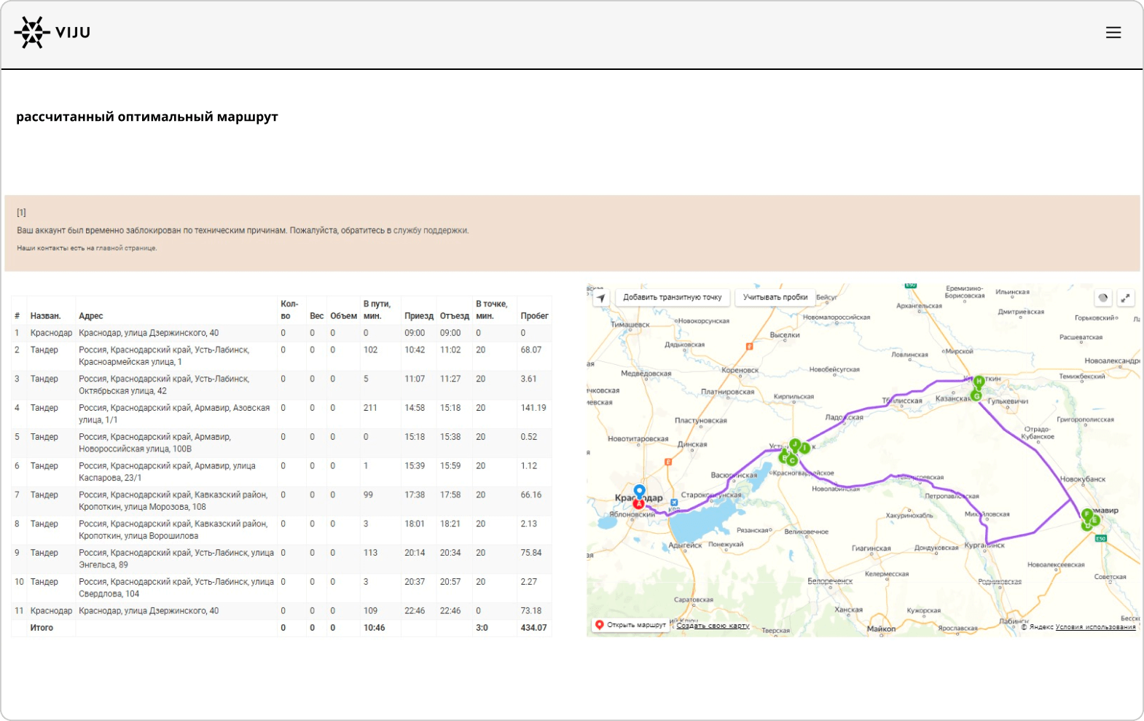
Task: Click the VIJU logo
Action: tap(52, 33)
